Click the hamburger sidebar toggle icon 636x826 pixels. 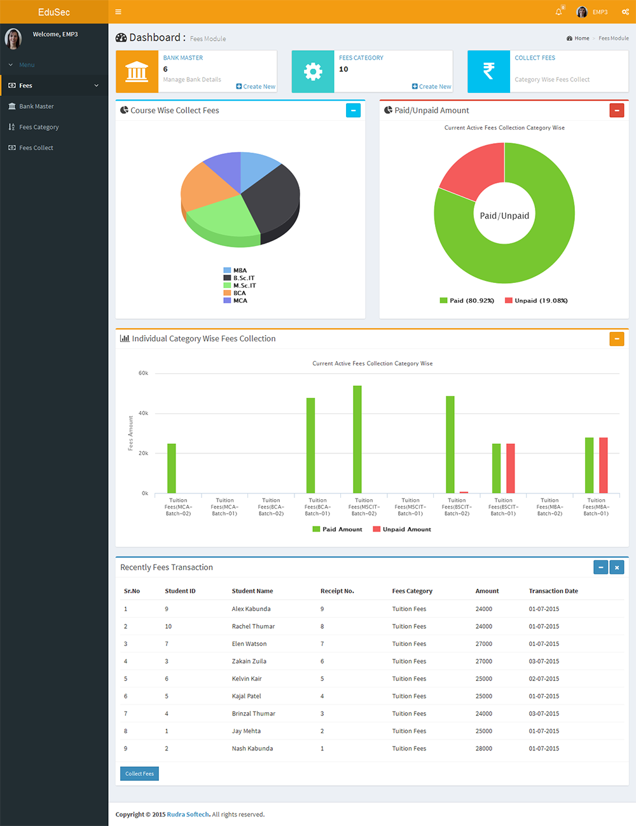click(x=118, y=11)
